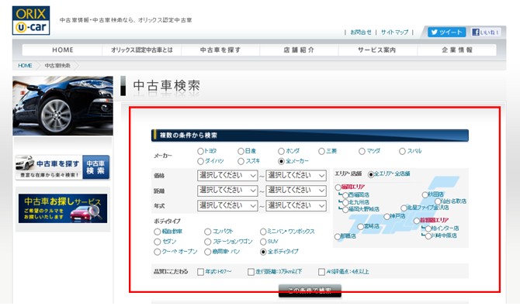Select the セダン body type
The height and width of the screenshot is (306, 520).
tap(158, 242)
